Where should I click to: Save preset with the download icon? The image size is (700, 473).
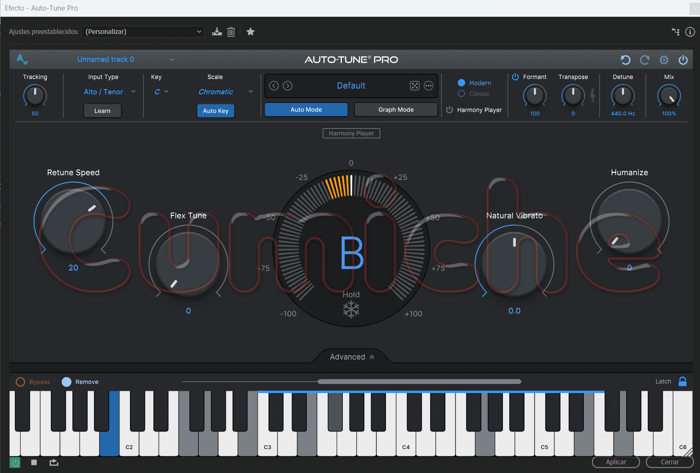(x=217, y=32)
